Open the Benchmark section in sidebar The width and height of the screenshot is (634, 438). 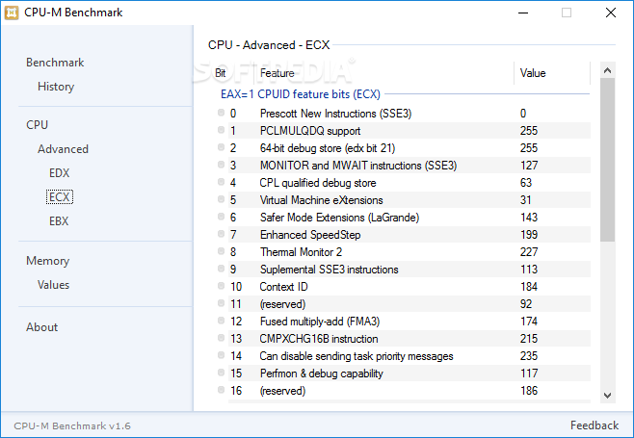(x=55, y=63)
